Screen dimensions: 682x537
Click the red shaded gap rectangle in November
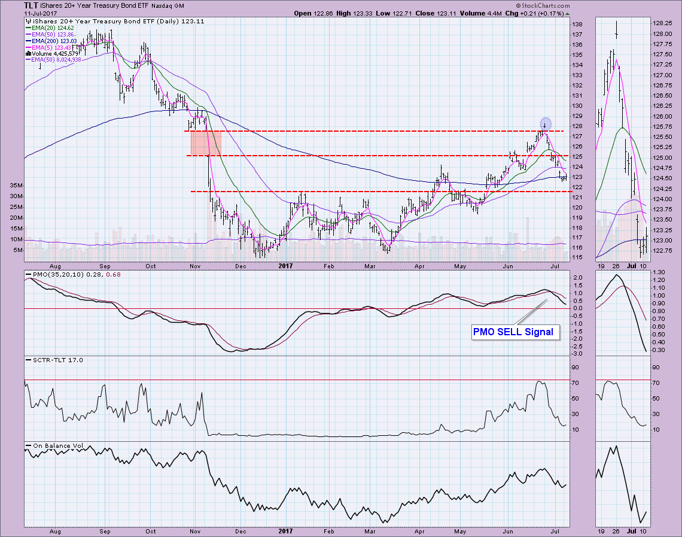click(206, 143)
